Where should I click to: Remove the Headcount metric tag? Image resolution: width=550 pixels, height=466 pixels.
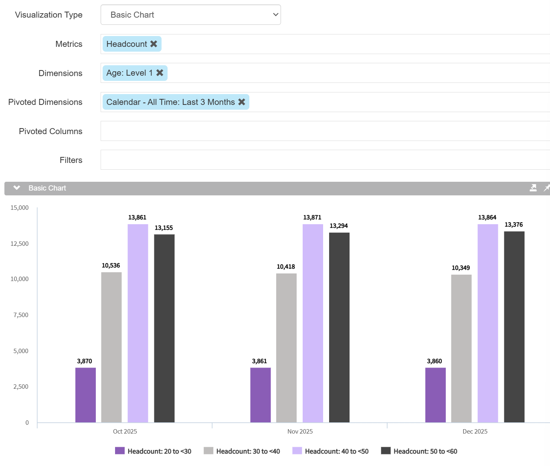click(x=154, y=44)
